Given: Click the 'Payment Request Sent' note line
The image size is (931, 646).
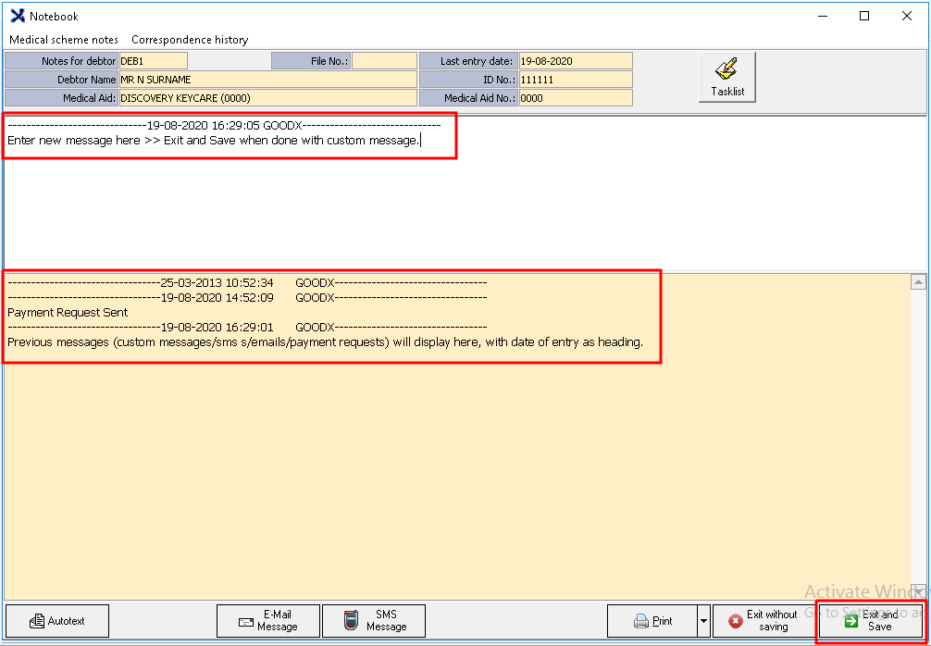Looking at the screenshot, I should tap(68, 312).
